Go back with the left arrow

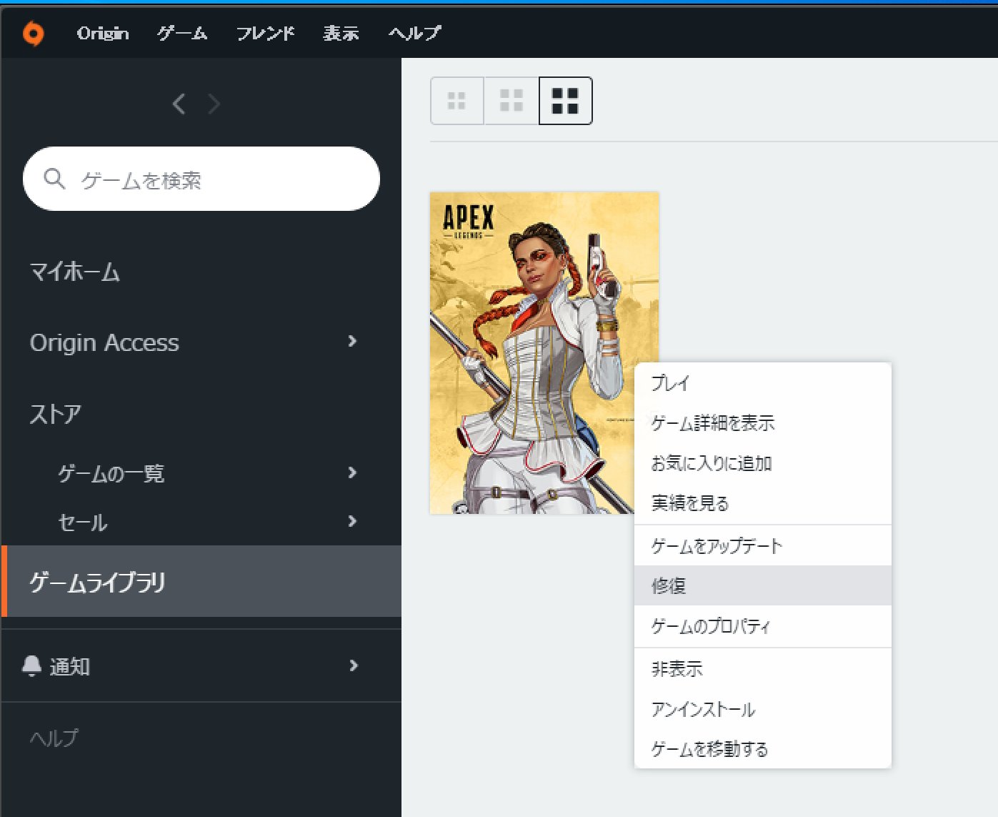pos(179,104)
